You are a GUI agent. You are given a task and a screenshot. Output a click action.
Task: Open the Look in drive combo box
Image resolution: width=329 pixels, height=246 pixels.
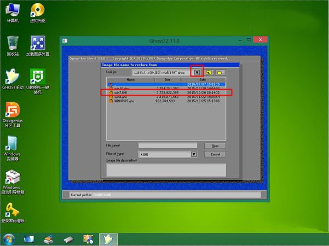tap(166, 73)
